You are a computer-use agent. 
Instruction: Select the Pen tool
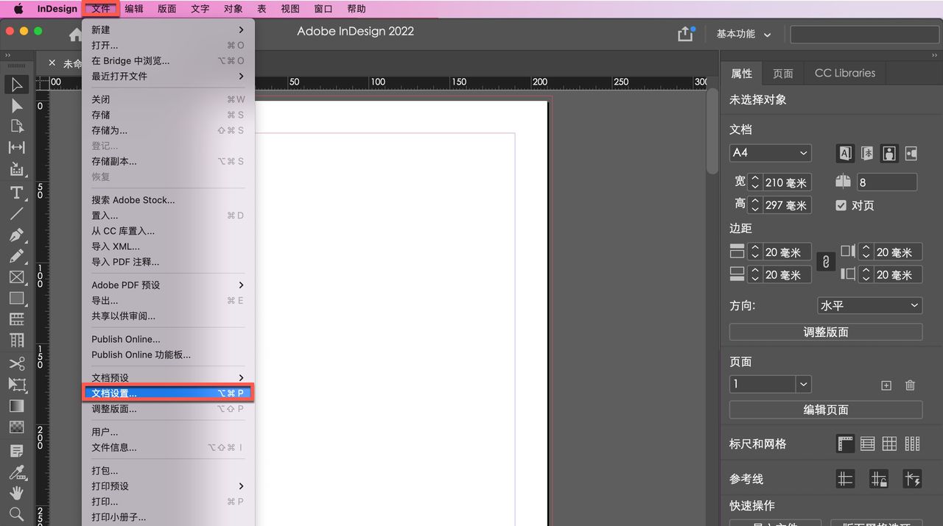point(16,235)
